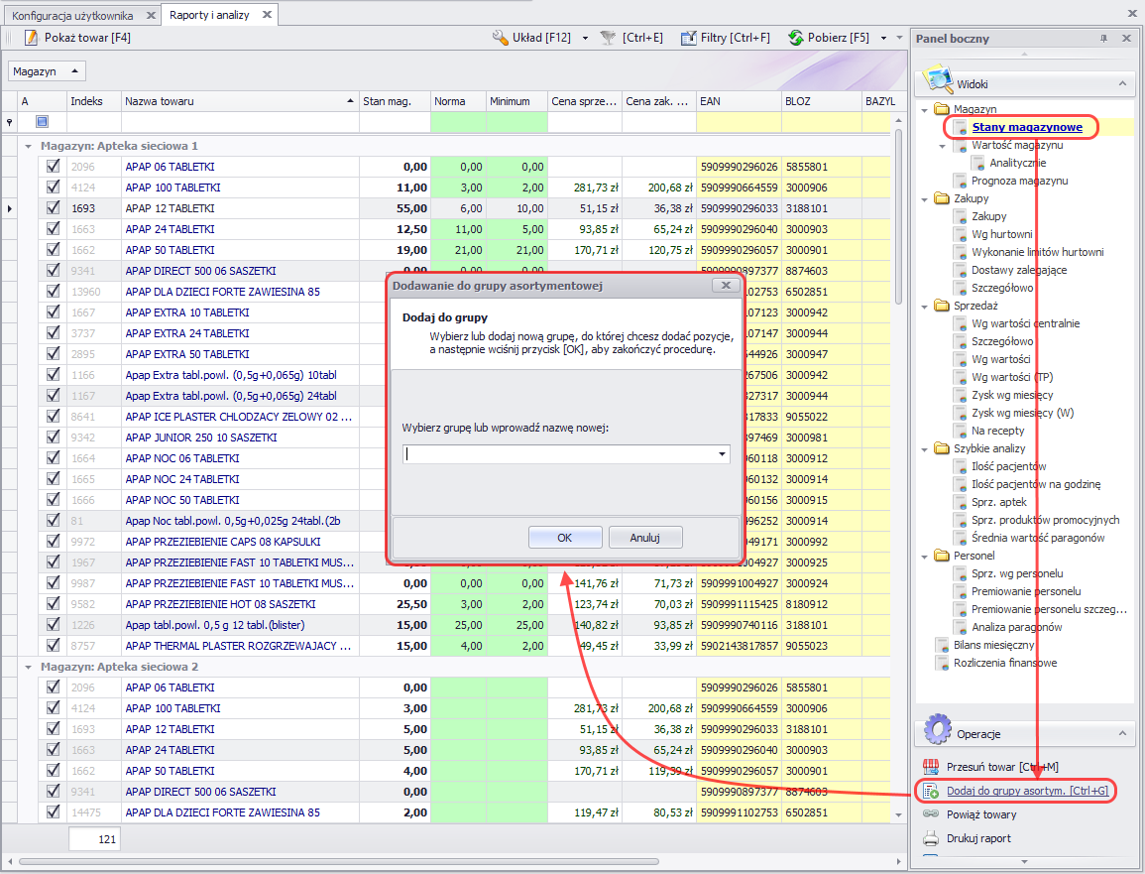The image size is (1145, 874).
Task: Collapse the Widoki panel section
Action: 1121,84
